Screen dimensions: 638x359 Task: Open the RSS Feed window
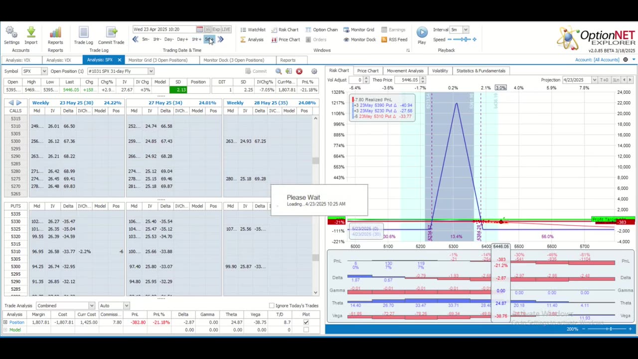tap(394, 40)
